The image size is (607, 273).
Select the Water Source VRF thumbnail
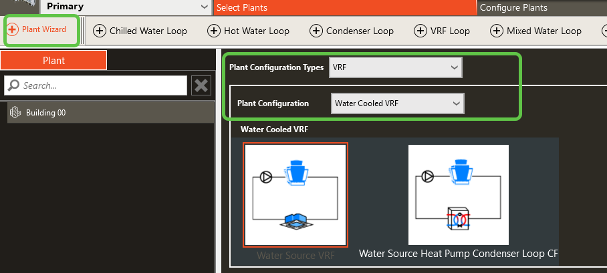tap(295, 195)
